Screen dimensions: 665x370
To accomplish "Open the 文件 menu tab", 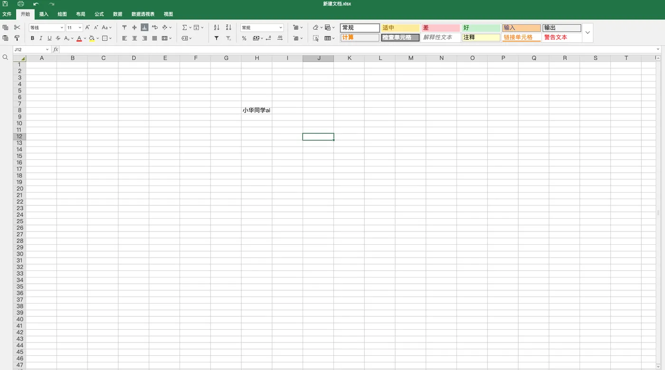I will (x=7, y=14).
